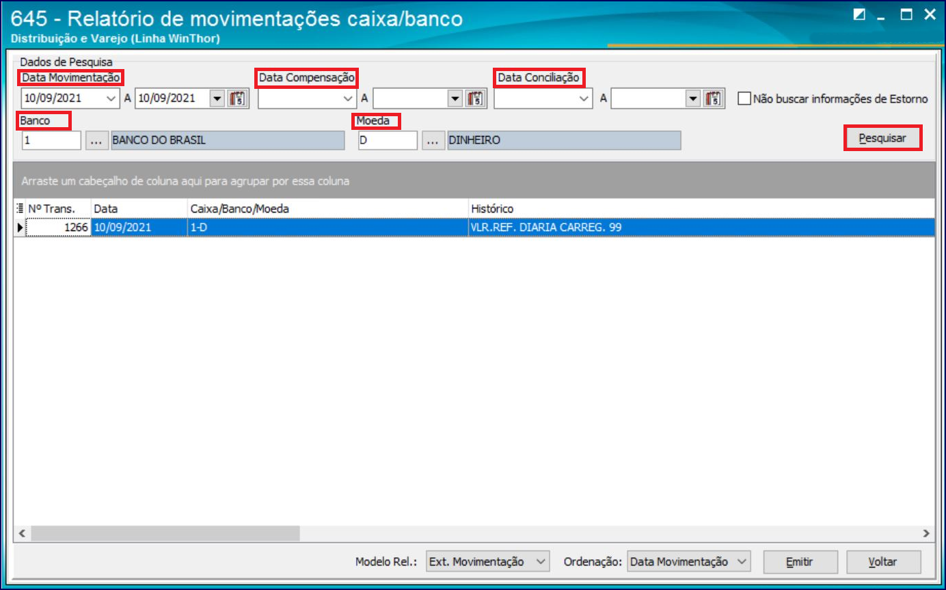The image size is (946, 590).
Task: Toggle Não buscar informações de Estorno checkbox
Action: point(744,98)
